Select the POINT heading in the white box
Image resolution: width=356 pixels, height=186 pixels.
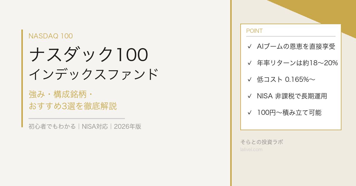coord(254,31)
